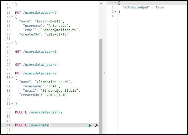Collapse the JSON block at line 16
Image resolution: width=188 pixels, height=135 pixels.
(x=12, y=17)
